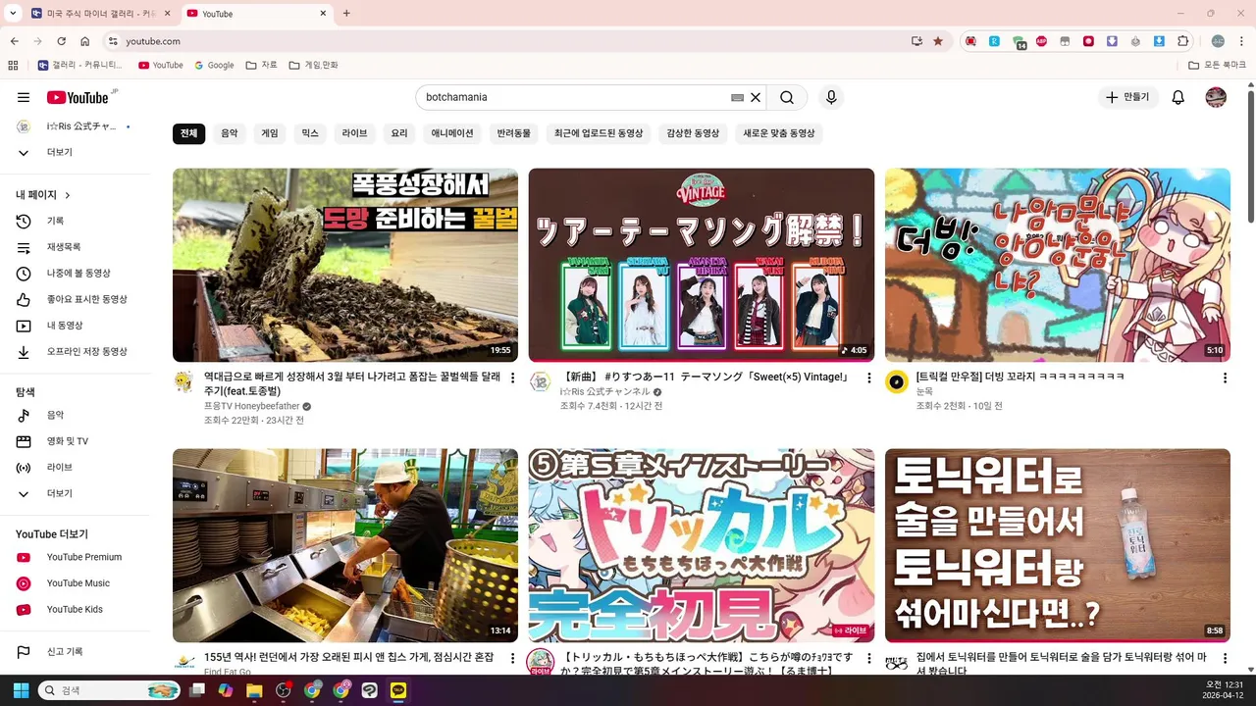Clear the botchamania search text

point(756,97)
